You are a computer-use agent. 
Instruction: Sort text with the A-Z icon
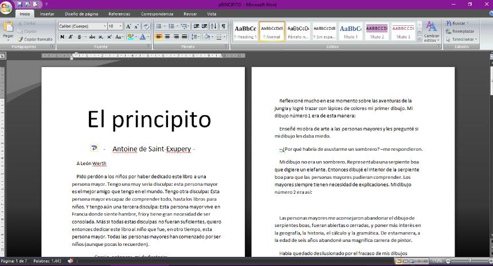213,26
